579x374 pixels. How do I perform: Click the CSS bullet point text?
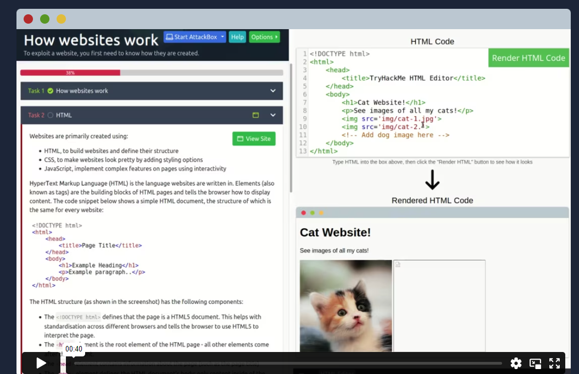click(x=124, y=159)
